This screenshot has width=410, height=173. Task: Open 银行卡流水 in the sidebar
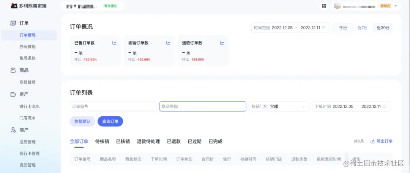30,107
